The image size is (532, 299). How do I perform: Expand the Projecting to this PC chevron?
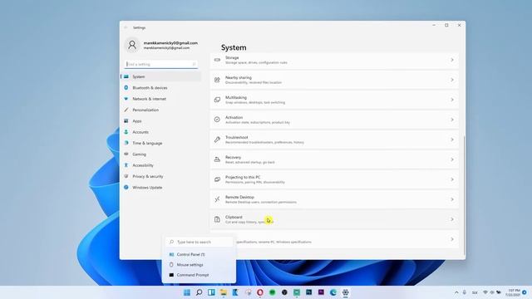click(x=452, y=179)
